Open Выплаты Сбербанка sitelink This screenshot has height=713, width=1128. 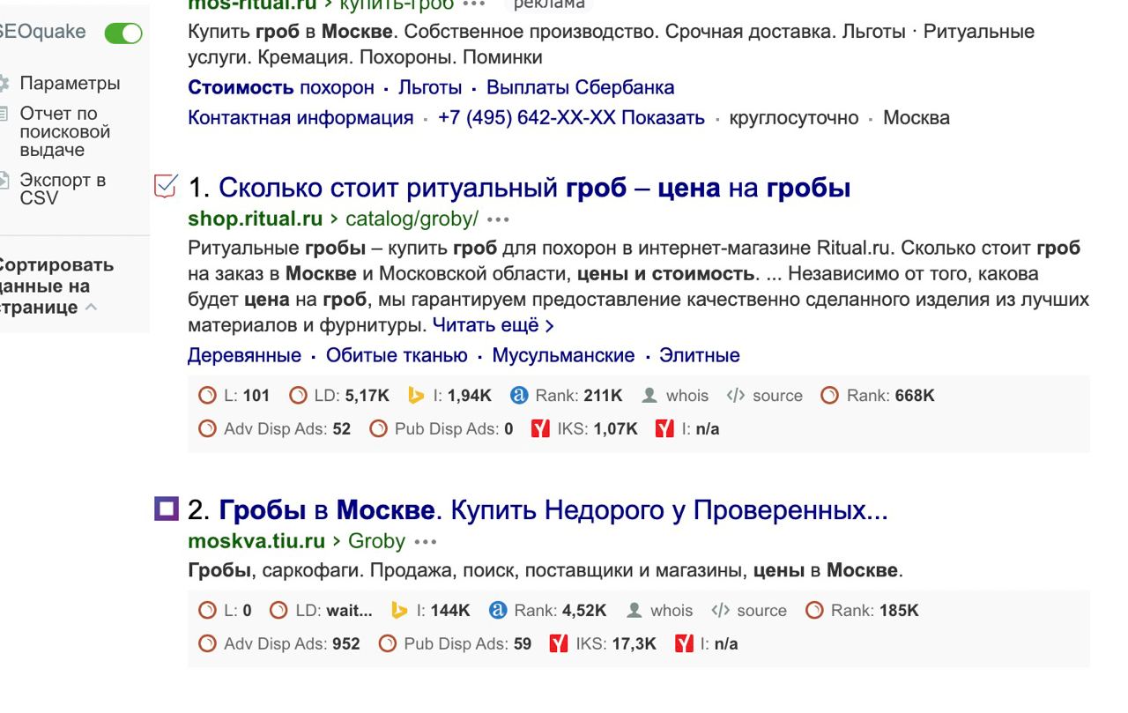(580, 88)
